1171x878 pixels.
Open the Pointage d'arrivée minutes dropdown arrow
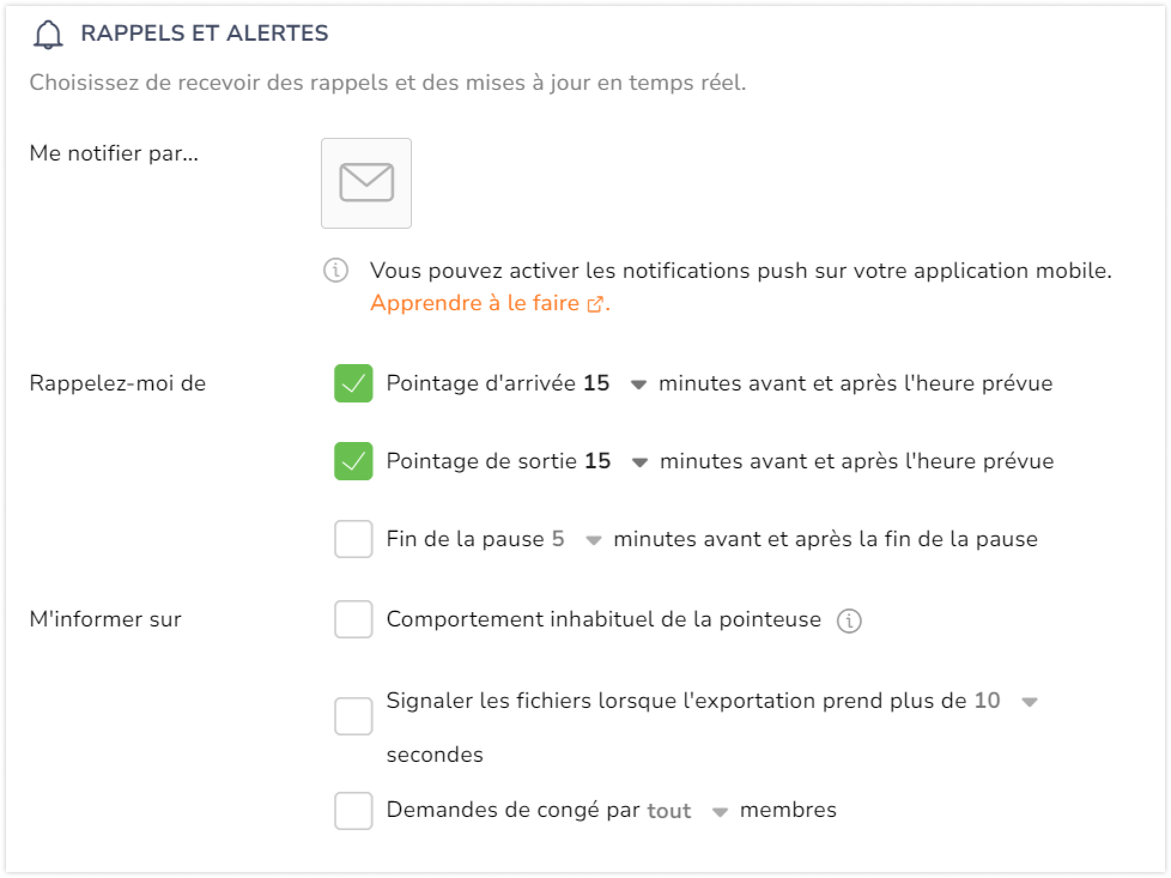click(639, 385)
